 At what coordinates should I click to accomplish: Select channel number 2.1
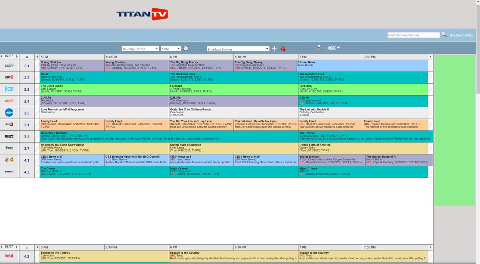(x=27, y=66)
